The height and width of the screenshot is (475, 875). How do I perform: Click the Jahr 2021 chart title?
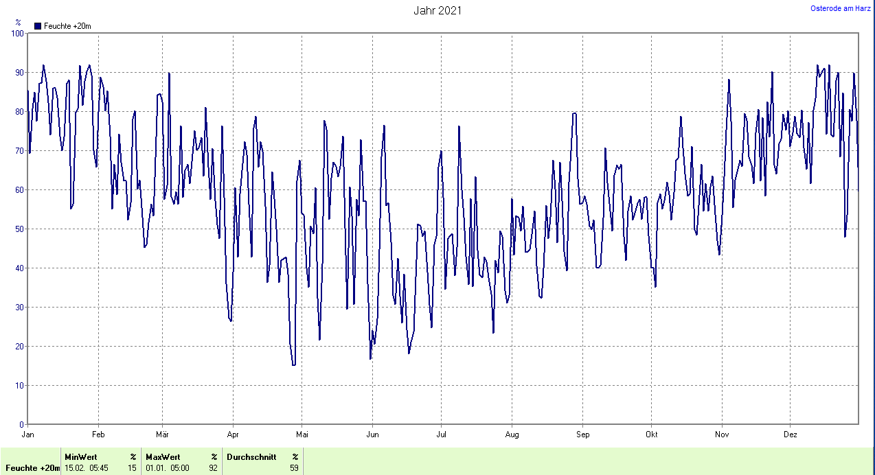(437, 10)
